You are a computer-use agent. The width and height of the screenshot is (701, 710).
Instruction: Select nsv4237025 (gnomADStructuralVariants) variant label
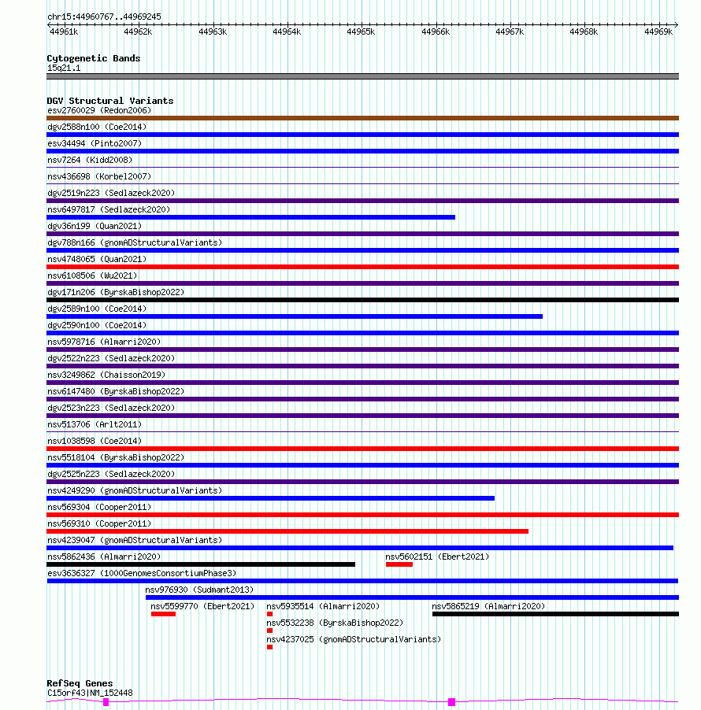(354, 639)
